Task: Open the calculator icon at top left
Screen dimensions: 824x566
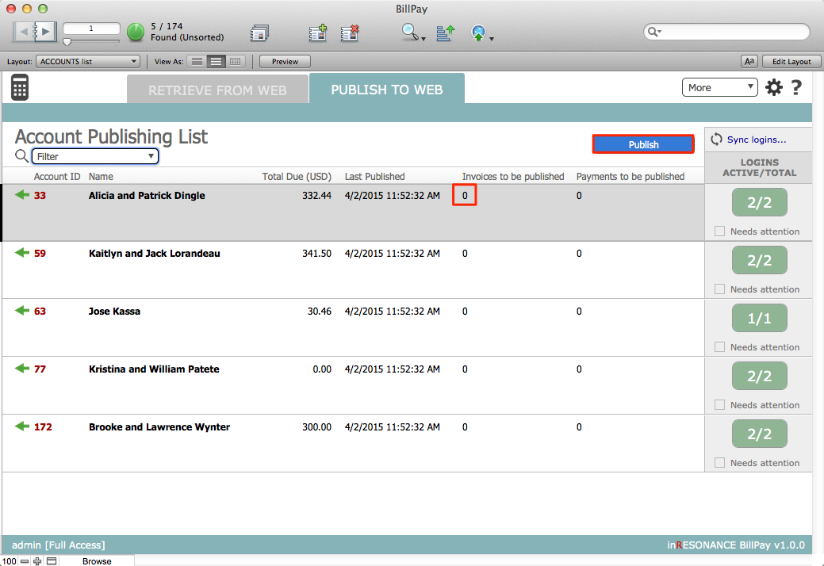Action: [20, 87]
